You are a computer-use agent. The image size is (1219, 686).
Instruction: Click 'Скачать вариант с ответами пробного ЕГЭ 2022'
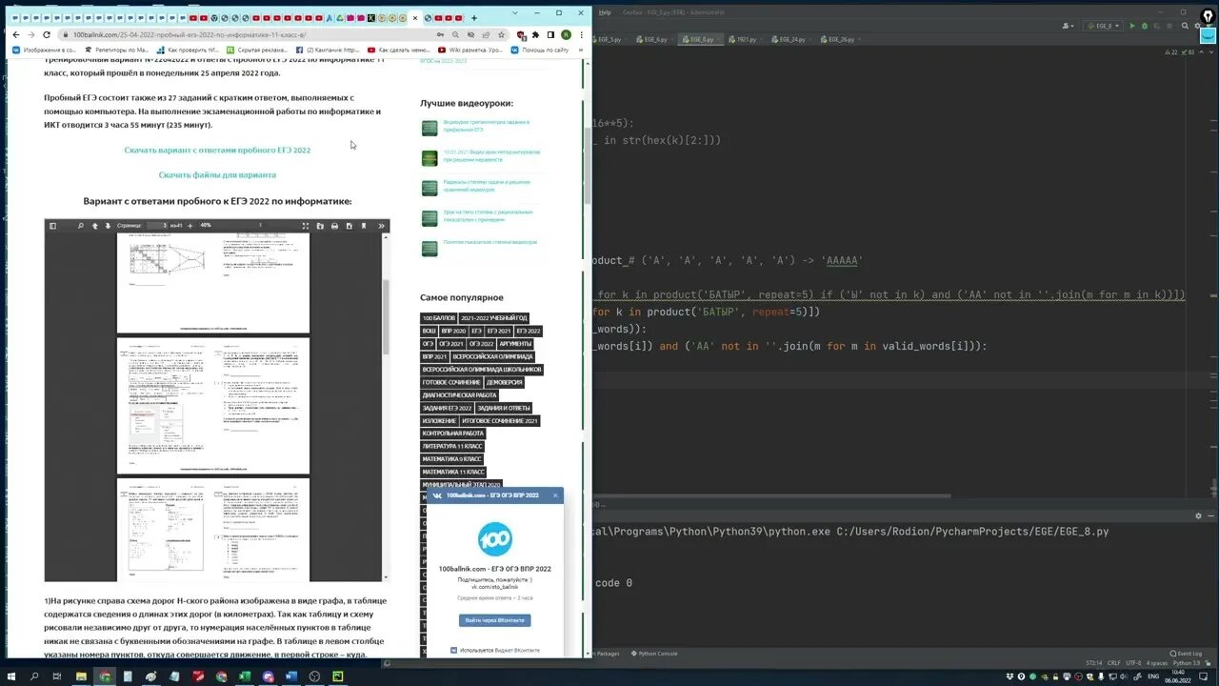[x=217, y=150]
